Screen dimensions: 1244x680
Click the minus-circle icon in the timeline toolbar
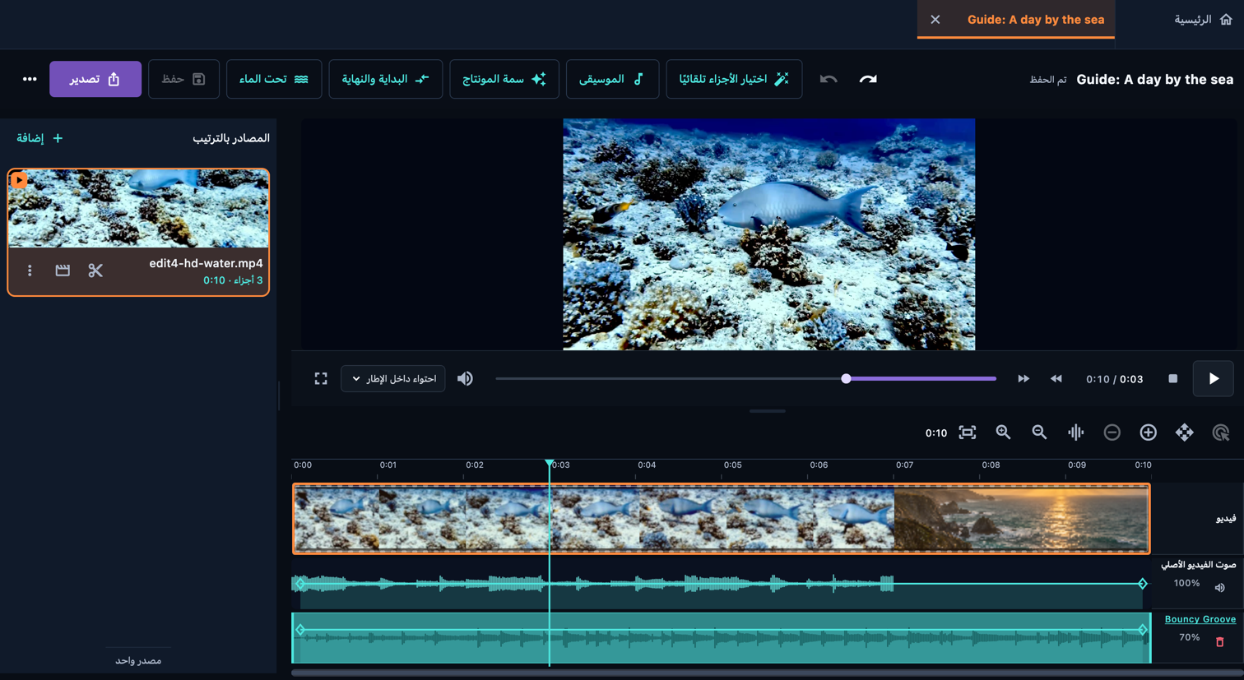tap(1112, 433)
